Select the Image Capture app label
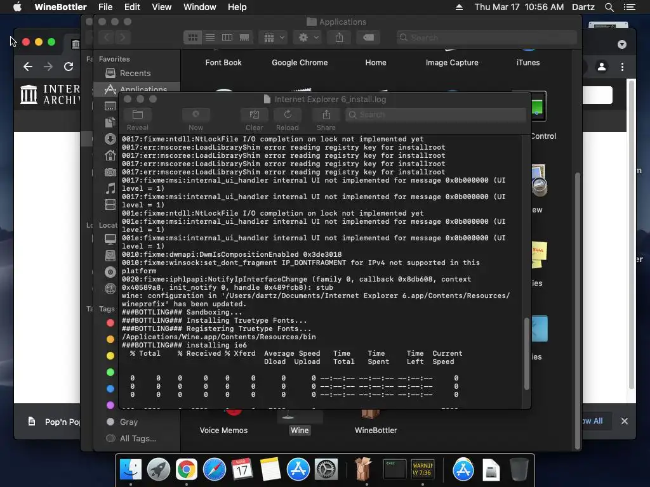The width and height of the screenshot is (650, 487). coord(452,63)
